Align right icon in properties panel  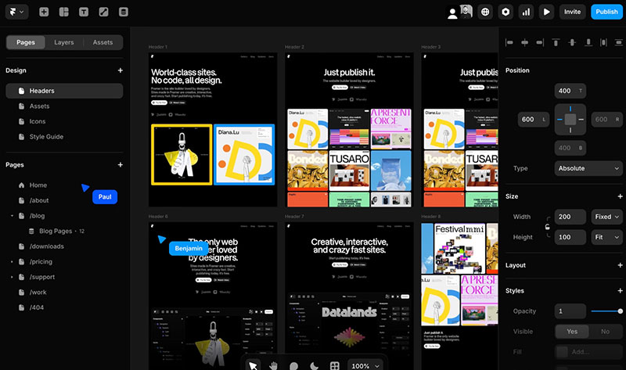point(540,42)
